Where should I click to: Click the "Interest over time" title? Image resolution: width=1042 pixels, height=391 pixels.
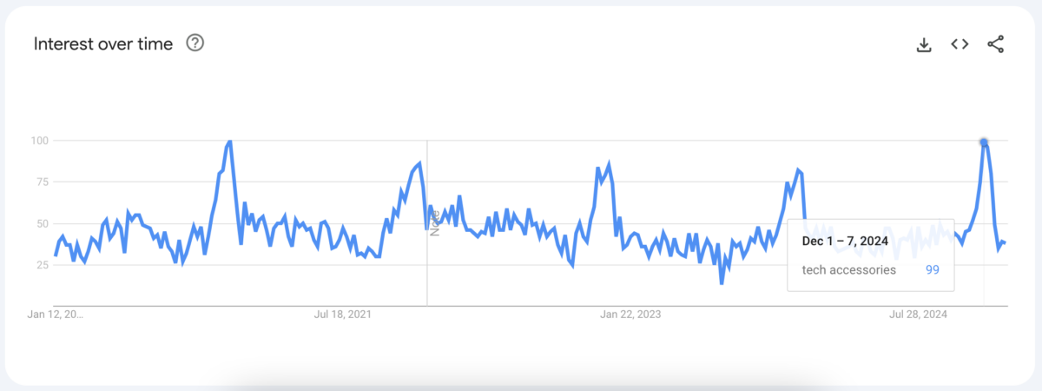[x=103, y=43]
